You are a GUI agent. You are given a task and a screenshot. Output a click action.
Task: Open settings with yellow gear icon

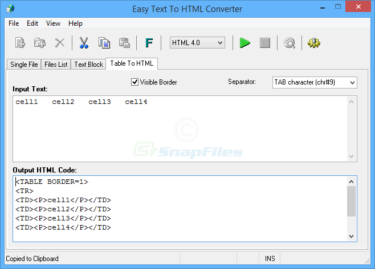click(x=314, y=43)
